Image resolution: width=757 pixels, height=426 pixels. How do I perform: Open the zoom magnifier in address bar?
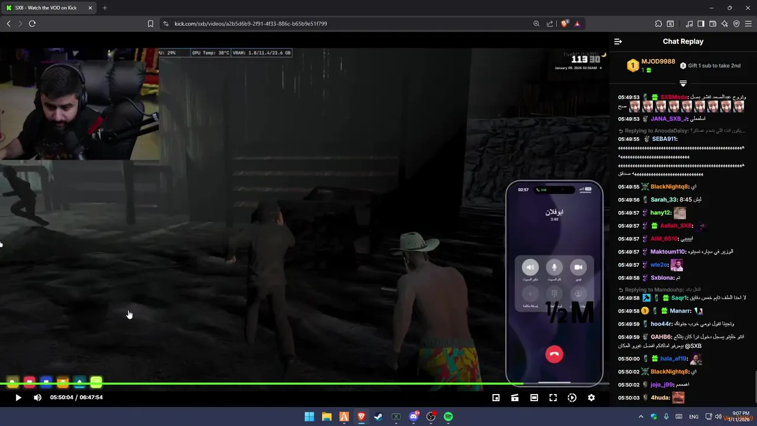click(536, 24)
